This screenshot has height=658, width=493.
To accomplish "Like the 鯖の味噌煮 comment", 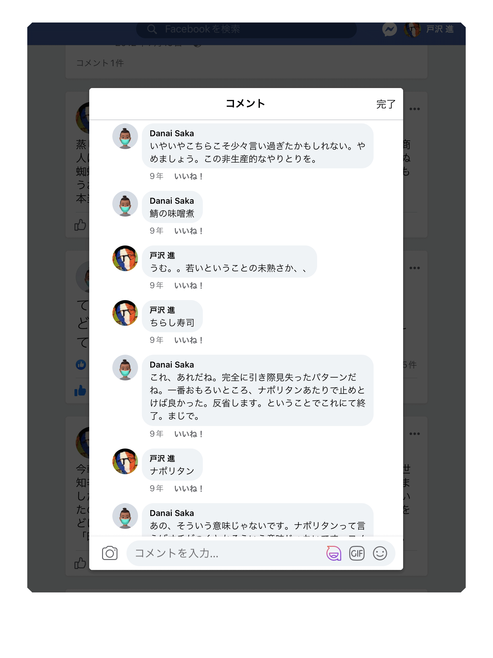I will pyautogui.click(x=188, y=231).
